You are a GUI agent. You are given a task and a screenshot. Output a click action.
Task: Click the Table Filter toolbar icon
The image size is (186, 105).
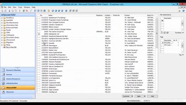click(38, 11)
